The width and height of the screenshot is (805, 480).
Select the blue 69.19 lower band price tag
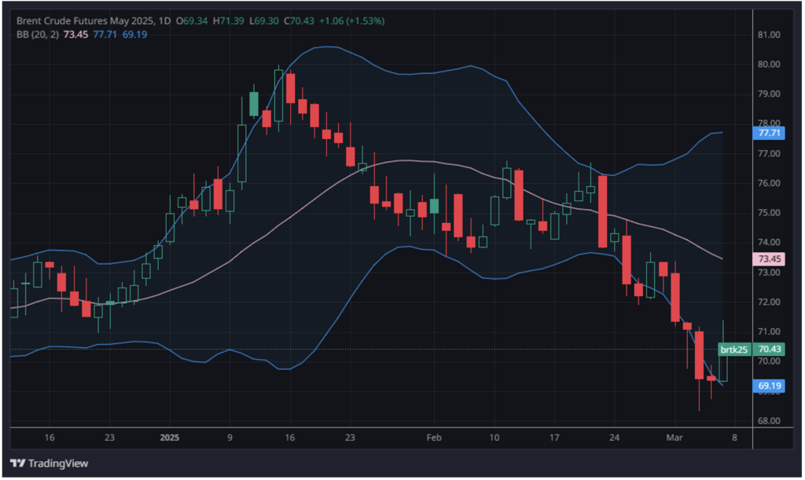tap(767, 387)
